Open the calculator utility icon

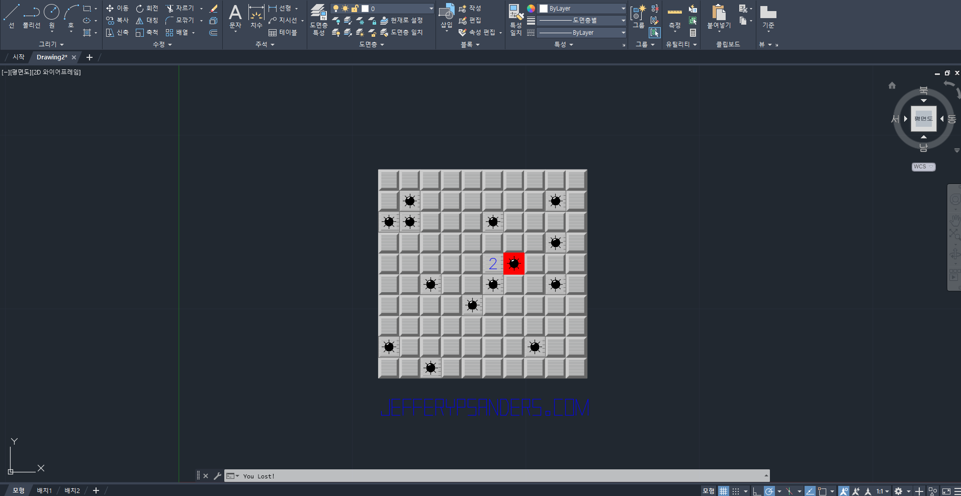[693, 33]
